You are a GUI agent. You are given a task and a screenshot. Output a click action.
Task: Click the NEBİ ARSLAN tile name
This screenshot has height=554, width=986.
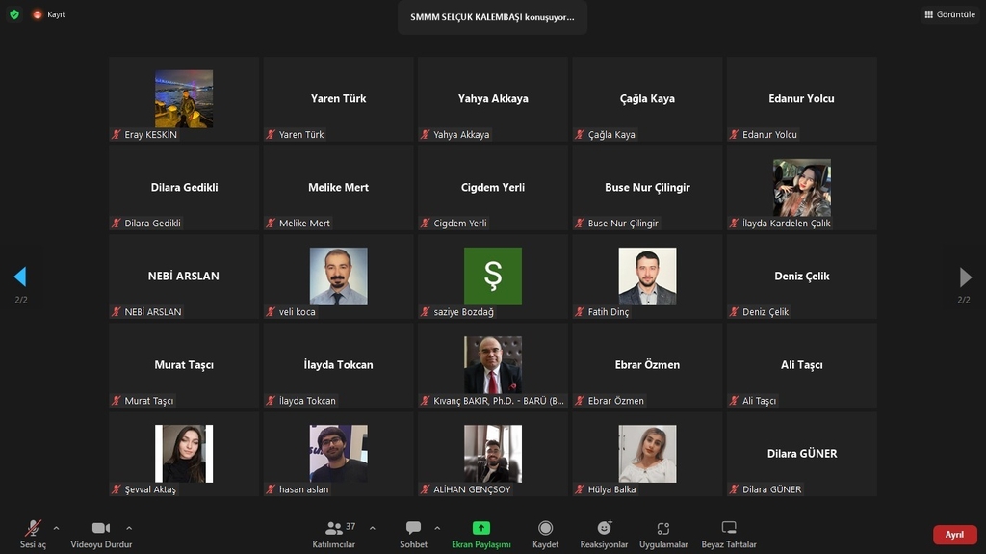point(184,277)
